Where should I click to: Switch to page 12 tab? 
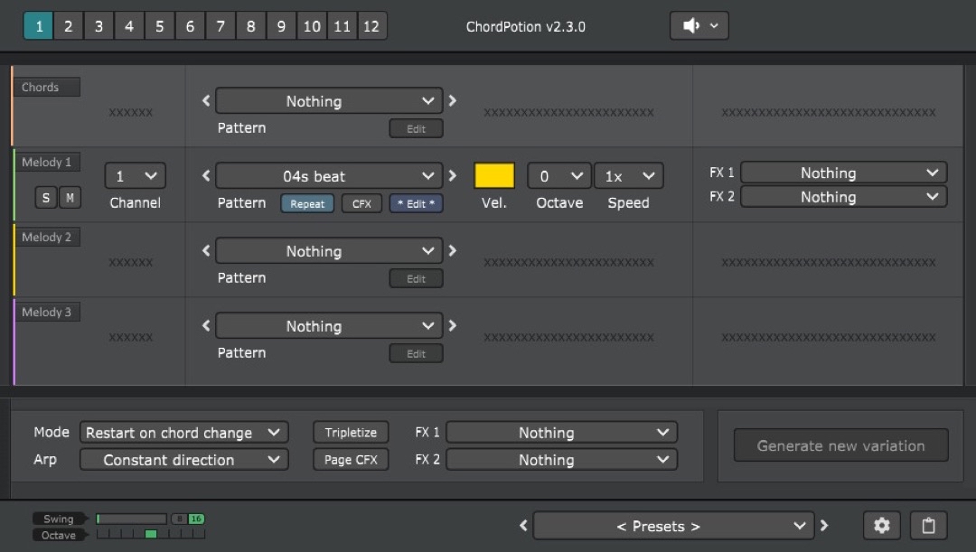tap(371, 26)
